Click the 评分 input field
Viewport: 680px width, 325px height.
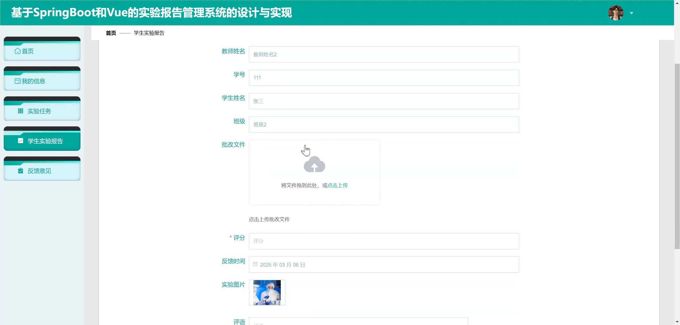[x=383, y=241]
